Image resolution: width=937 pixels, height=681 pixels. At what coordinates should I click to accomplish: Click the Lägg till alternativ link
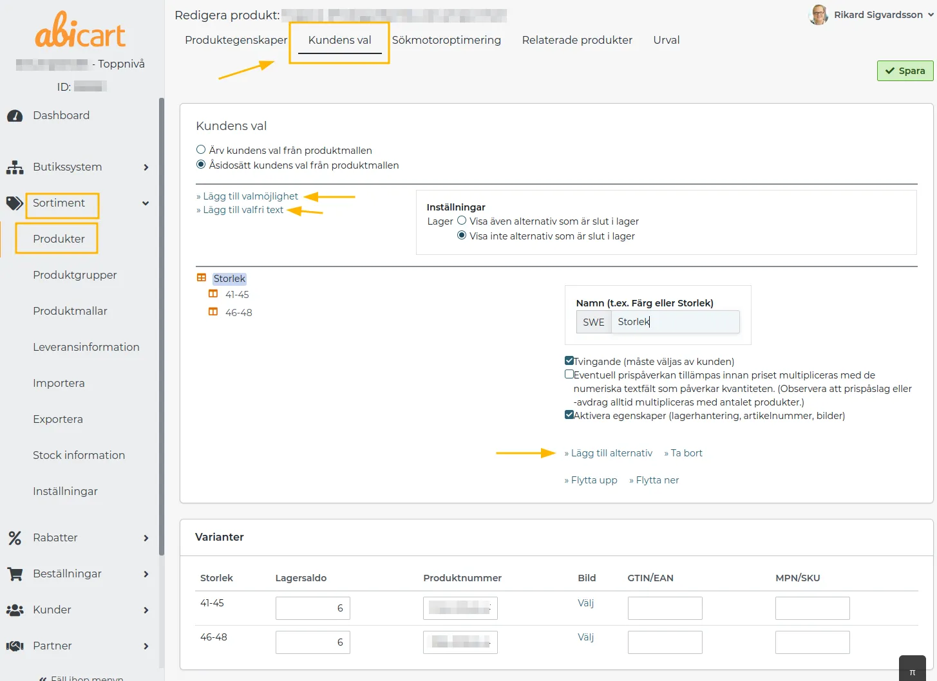pyautogui.click(x=609, y=453)
